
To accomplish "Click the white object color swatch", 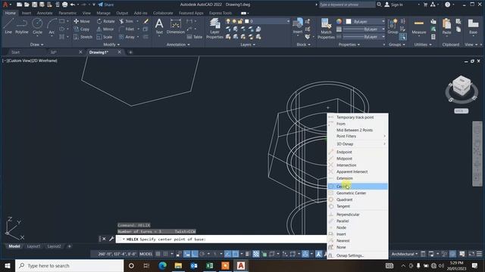I will (349, 21).
